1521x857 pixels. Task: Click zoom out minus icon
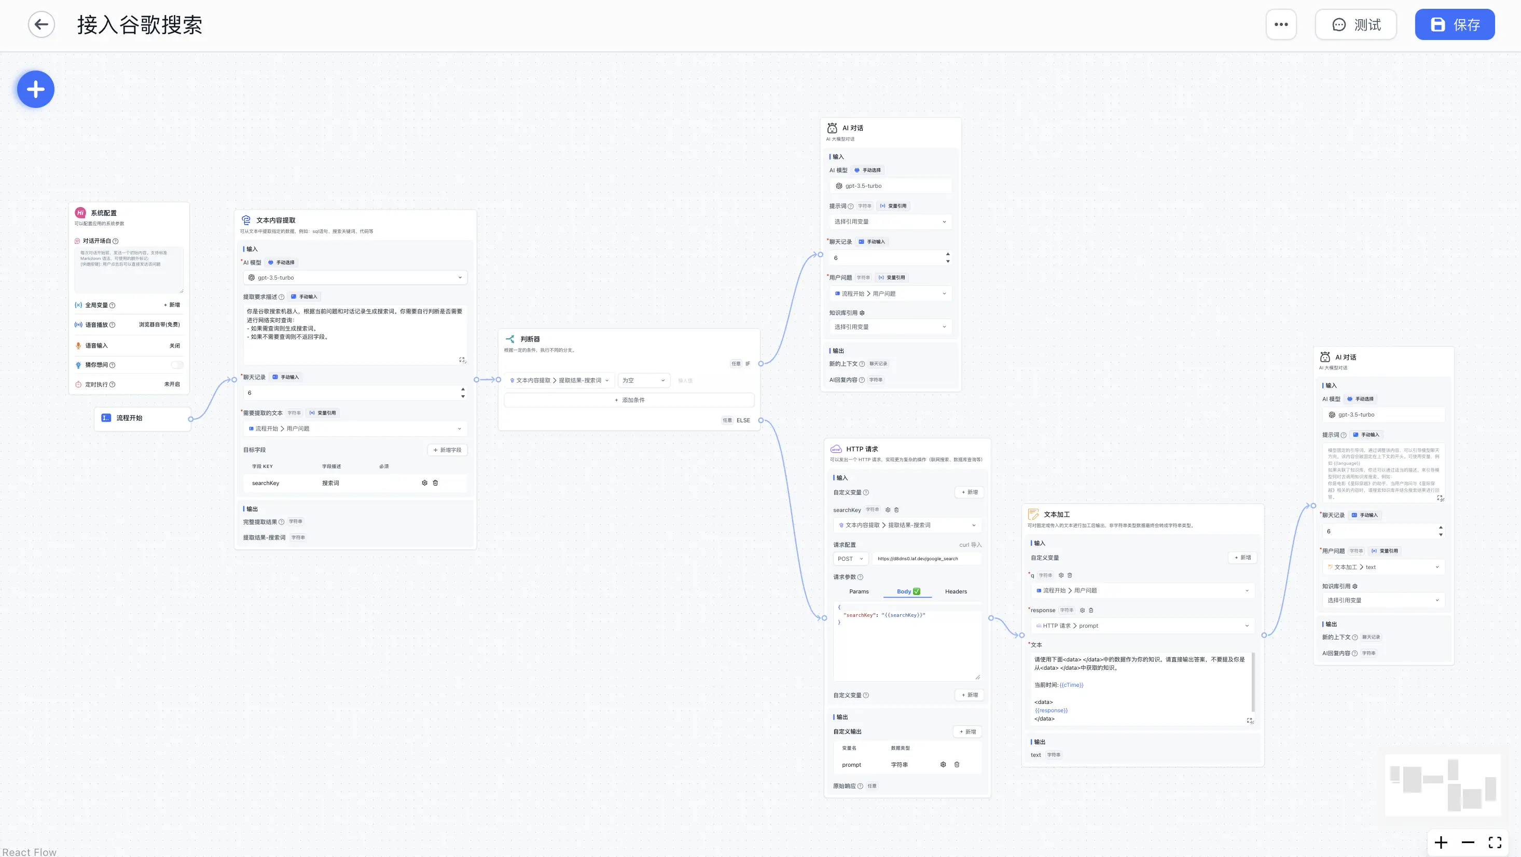click(1468, 842)
